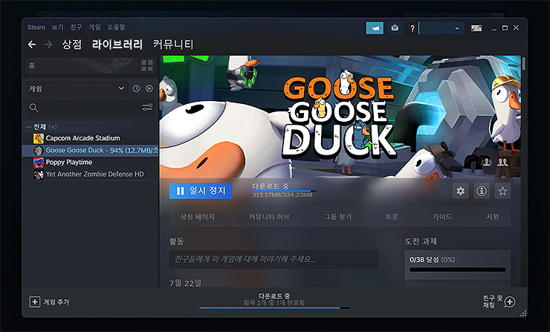
Task: Switch to Big Picture mode icon
Action: [476, 28]
